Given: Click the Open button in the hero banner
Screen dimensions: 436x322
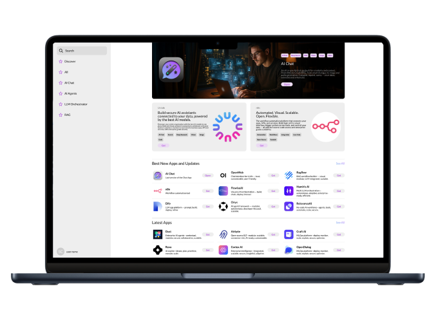Looking at the screenshot, I should pos(287,84).
